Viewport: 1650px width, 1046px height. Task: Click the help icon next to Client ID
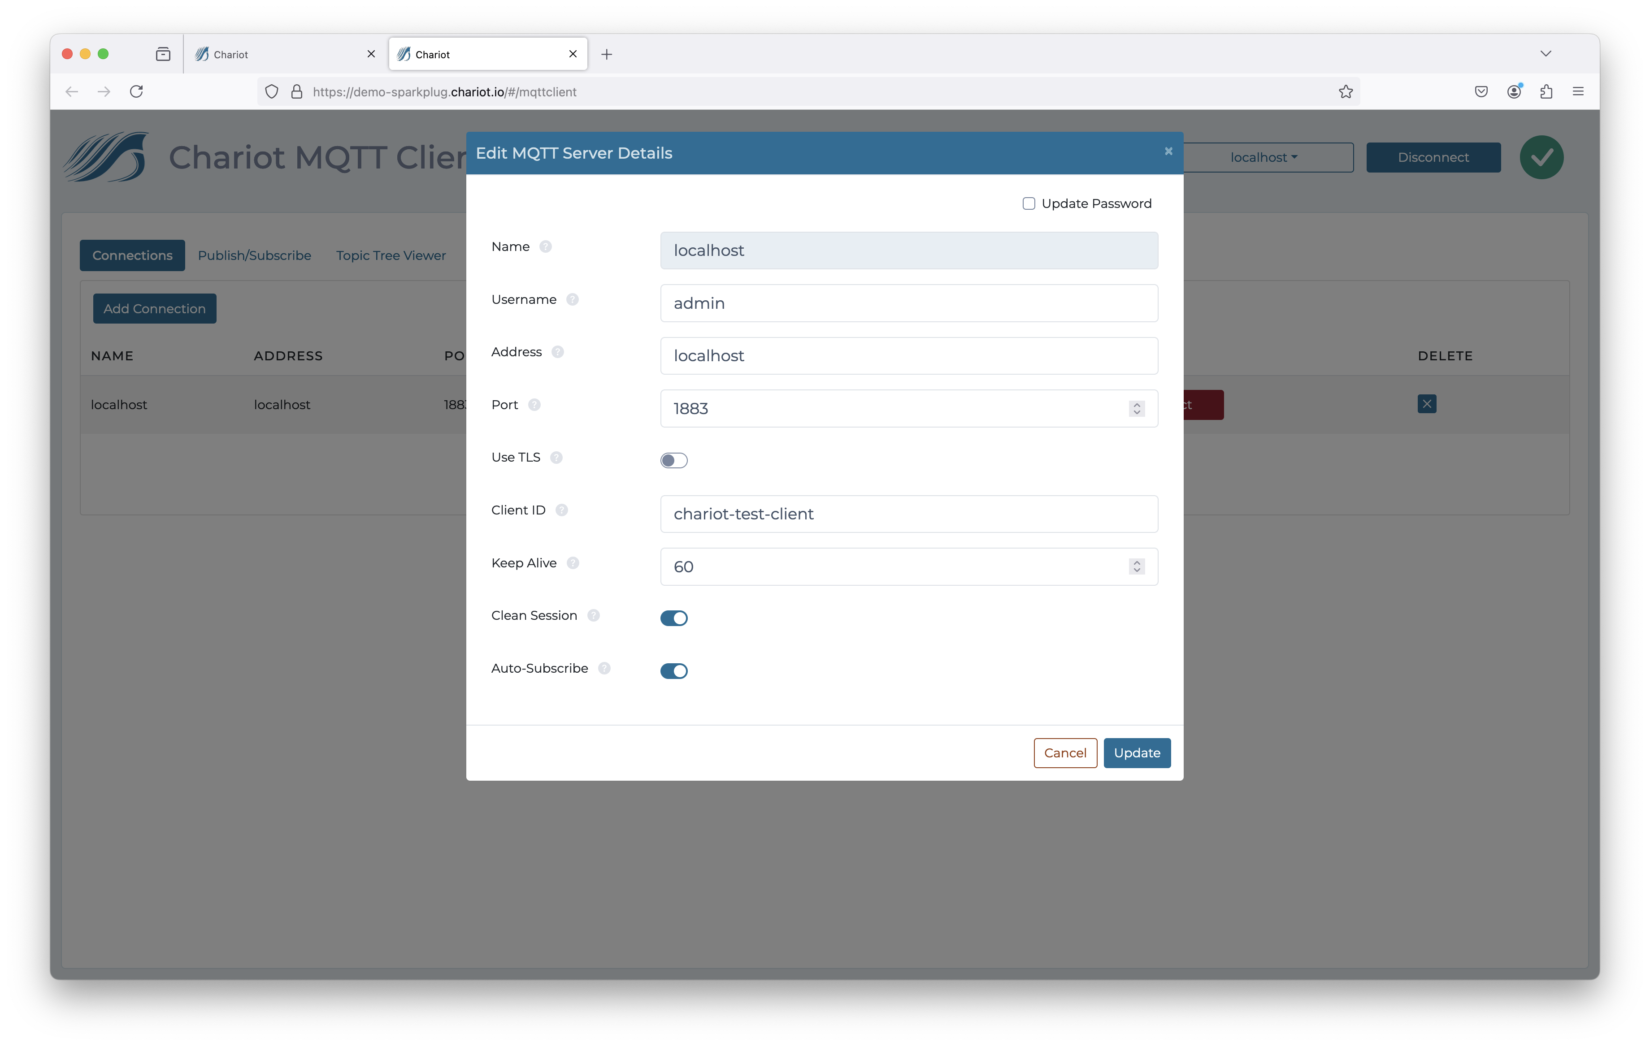pos(562,510)
